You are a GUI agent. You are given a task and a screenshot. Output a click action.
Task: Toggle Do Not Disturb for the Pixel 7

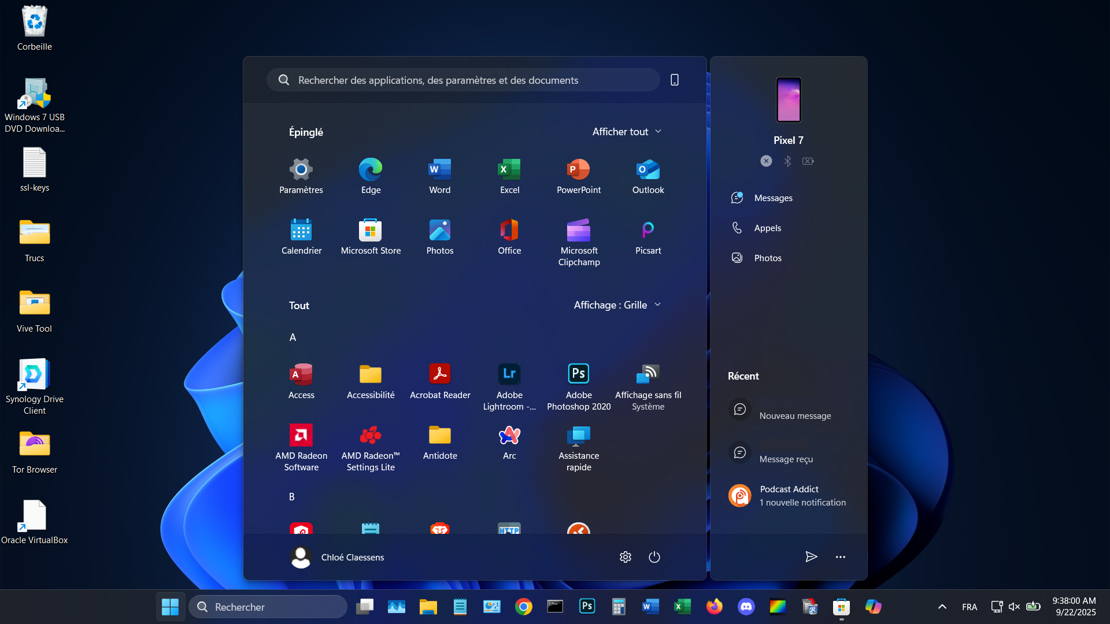(766, 161)
